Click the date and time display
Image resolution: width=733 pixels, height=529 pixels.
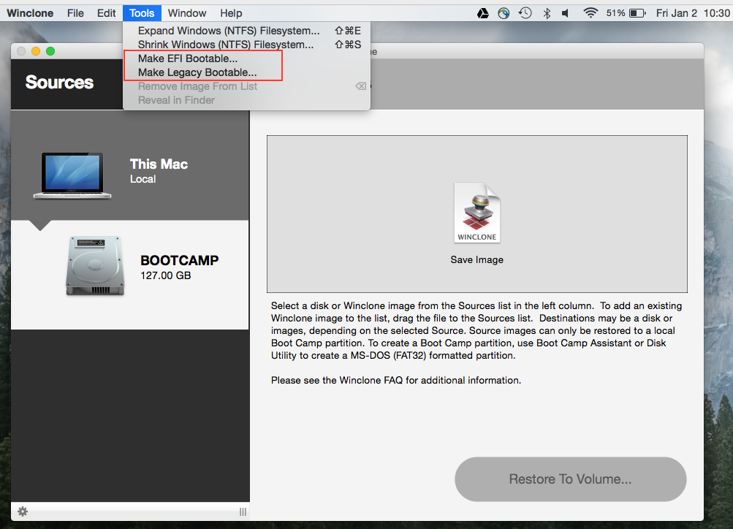693,13
